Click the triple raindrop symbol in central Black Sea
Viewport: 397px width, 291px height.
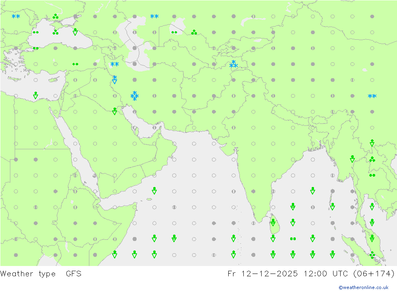pyautogui.click(x=56, y=32)
